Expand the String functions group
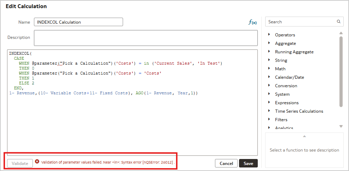 (269, 60)
